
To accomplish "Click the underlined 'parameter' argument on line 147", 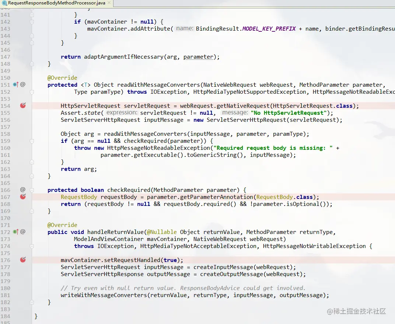I will [198, 57].
